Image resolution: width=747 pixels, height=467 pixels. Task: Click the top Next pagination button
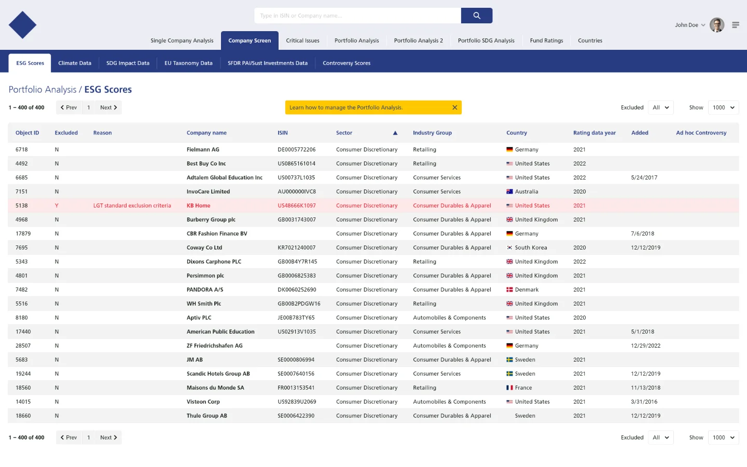pos(108,107)
